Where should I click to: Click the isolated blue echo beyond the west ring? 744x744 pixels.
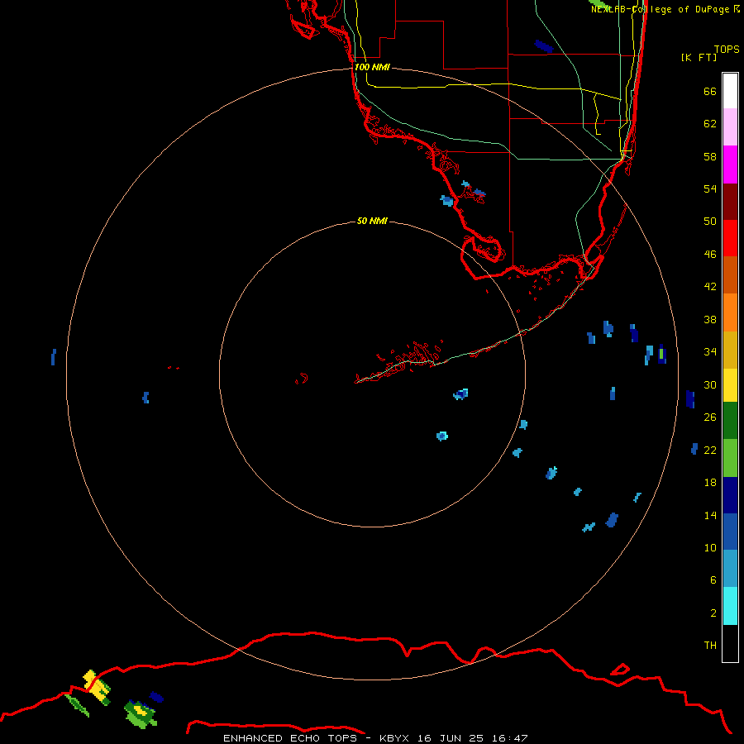click(54, 357)
